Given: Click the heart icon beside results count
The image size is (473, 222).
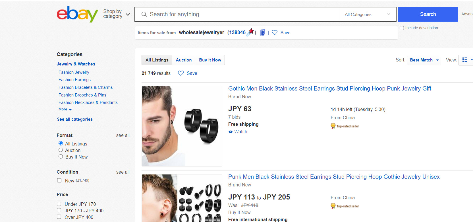Looking at the screenshot, I should tap(181, 73).
